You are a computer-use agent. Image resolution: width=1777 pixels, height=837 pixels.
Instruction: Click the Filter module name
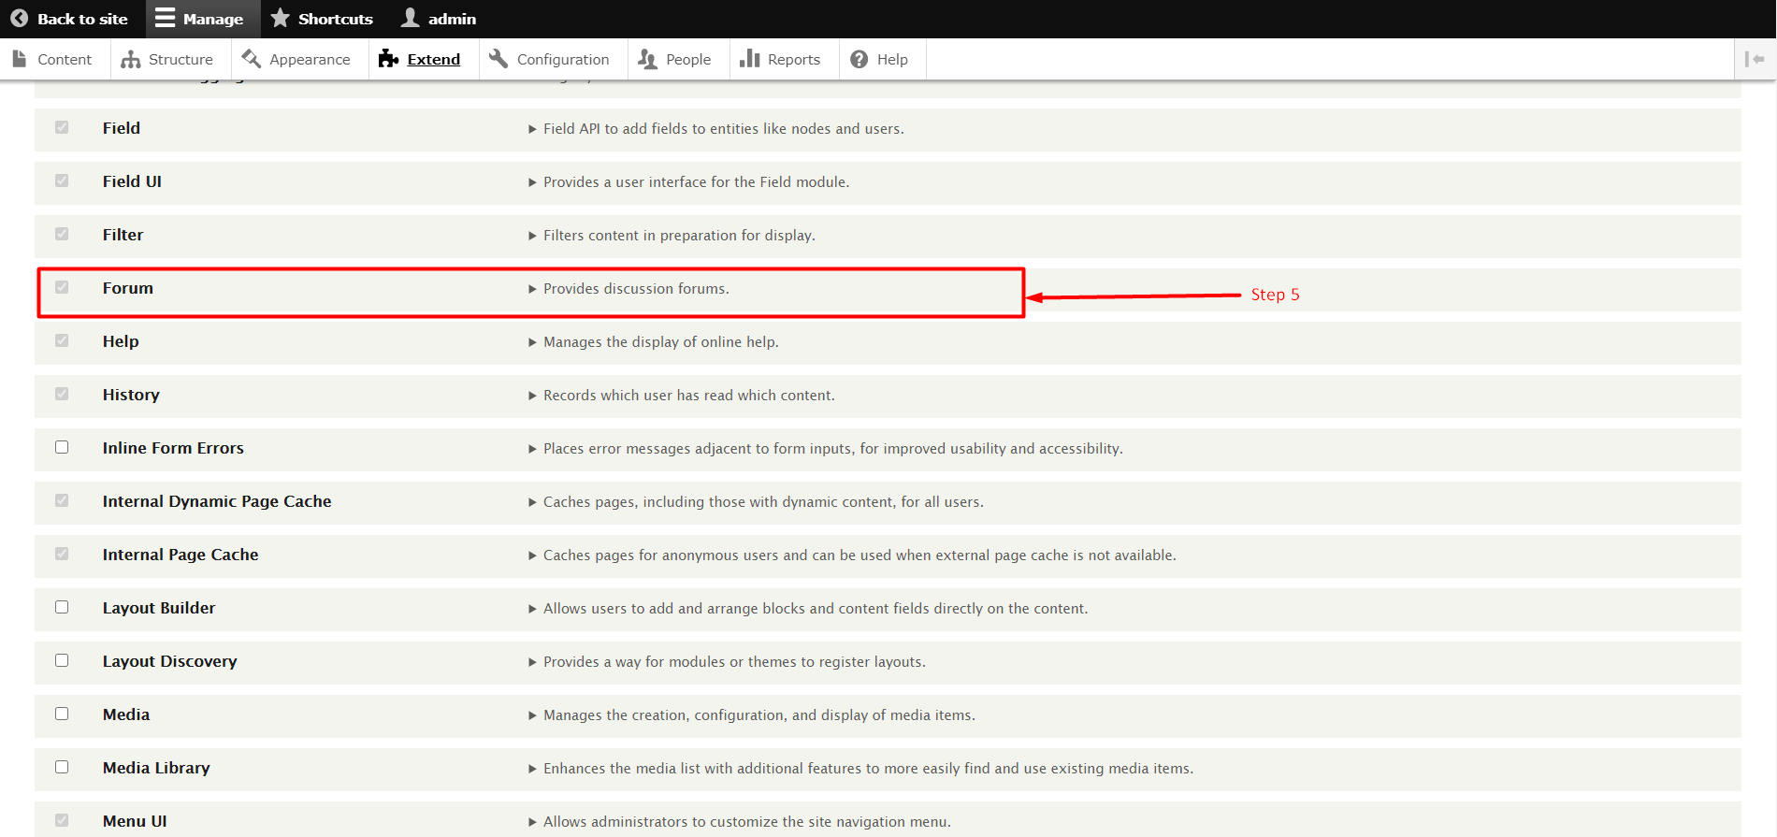point(123,235)
